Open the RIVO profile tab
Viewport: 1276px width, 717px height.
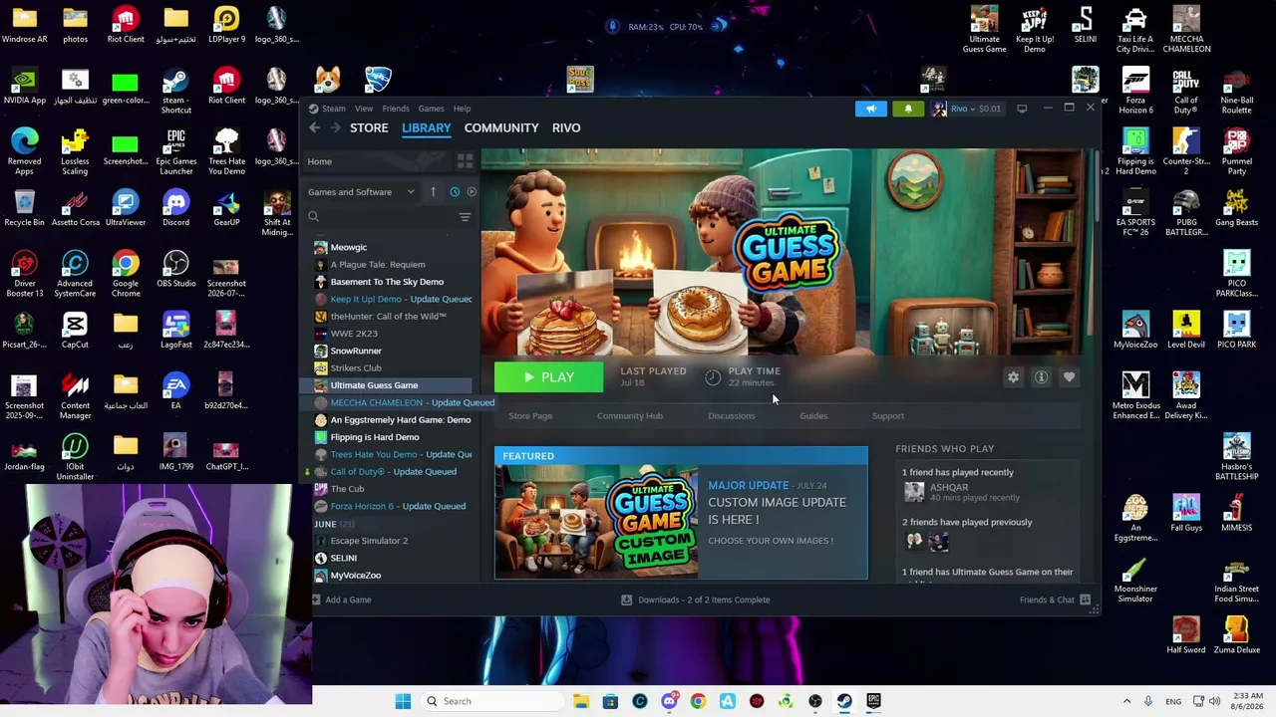tap(566, 127)
